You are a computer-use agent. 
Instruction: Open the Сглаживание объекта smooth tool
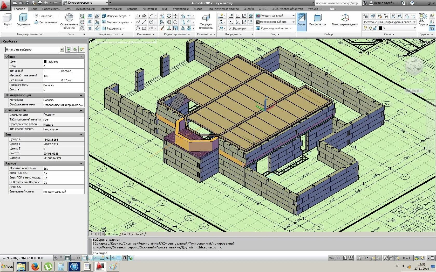[69, 22]
